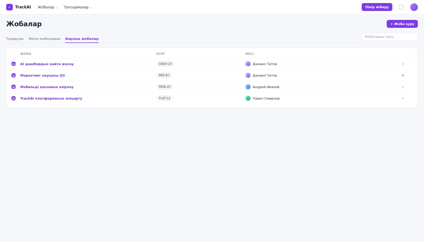Image resolution: width=424 pixels, height=242 pixels.
Task: Click the MKT-87 key badge
Action: coord(164,75)
